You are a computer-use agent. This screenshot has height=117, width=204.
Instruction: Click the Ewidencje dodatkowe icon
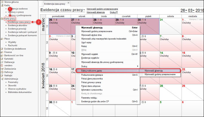click(x=2, y=49)
